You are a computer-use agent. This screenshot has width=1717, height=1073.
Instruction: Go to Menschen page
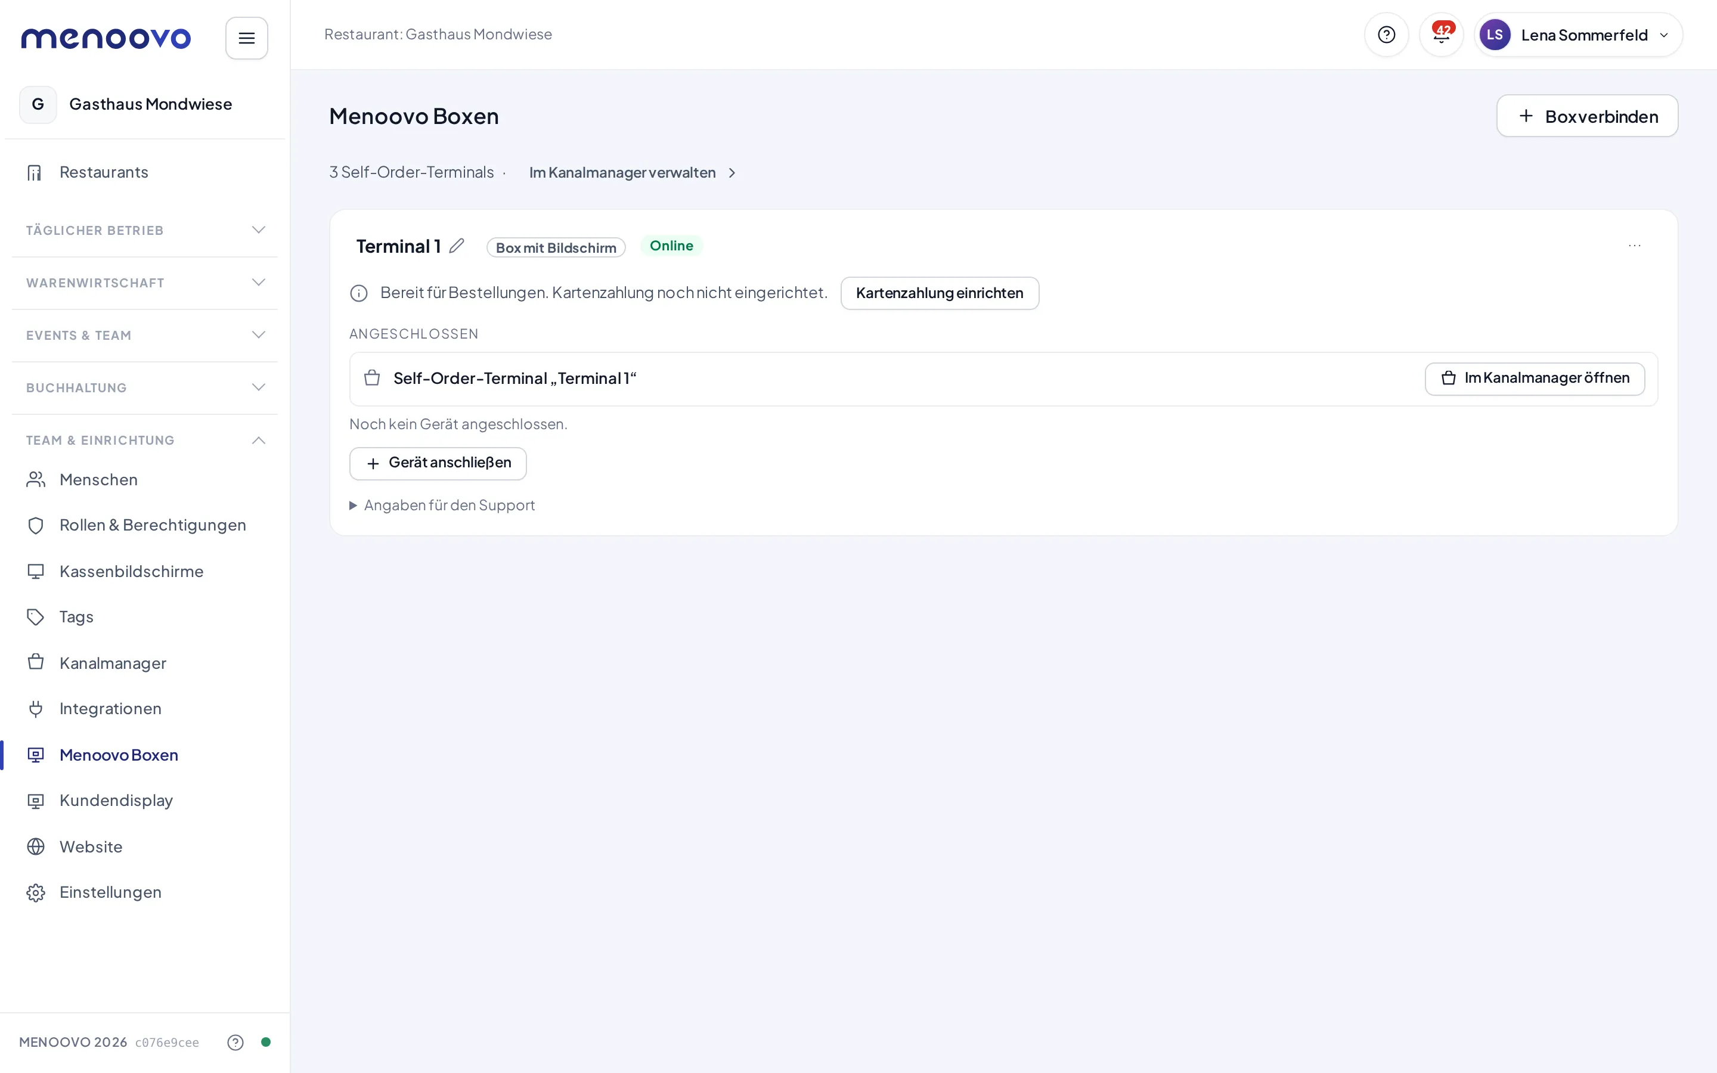[x=145, y=480]
